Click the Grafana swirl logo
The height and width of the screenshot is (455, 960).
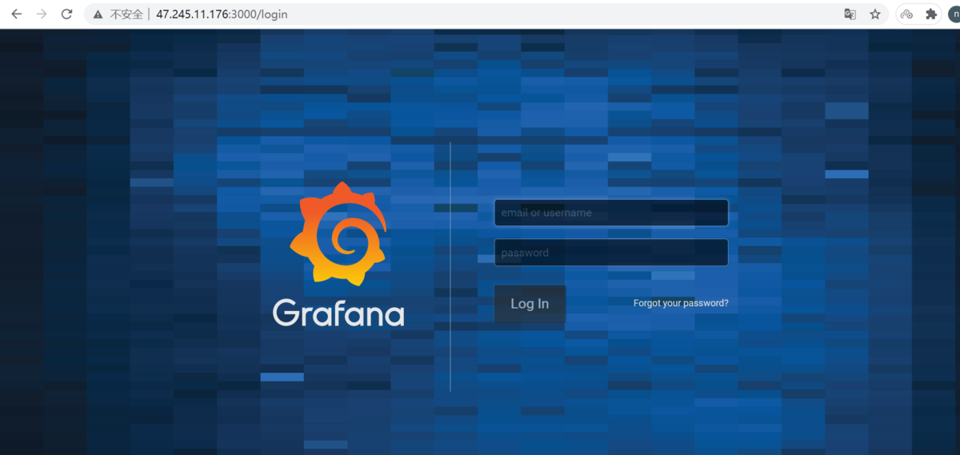point(338,233)
